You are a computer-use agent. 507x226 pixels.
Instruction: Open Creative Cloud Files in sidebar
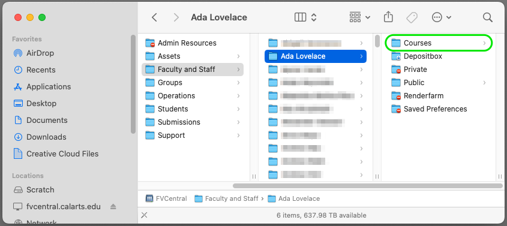[56, 153]
